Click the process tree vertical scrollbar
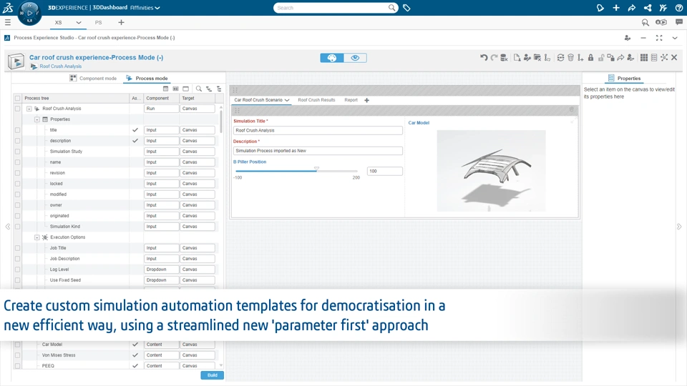 tap(221, 120)
